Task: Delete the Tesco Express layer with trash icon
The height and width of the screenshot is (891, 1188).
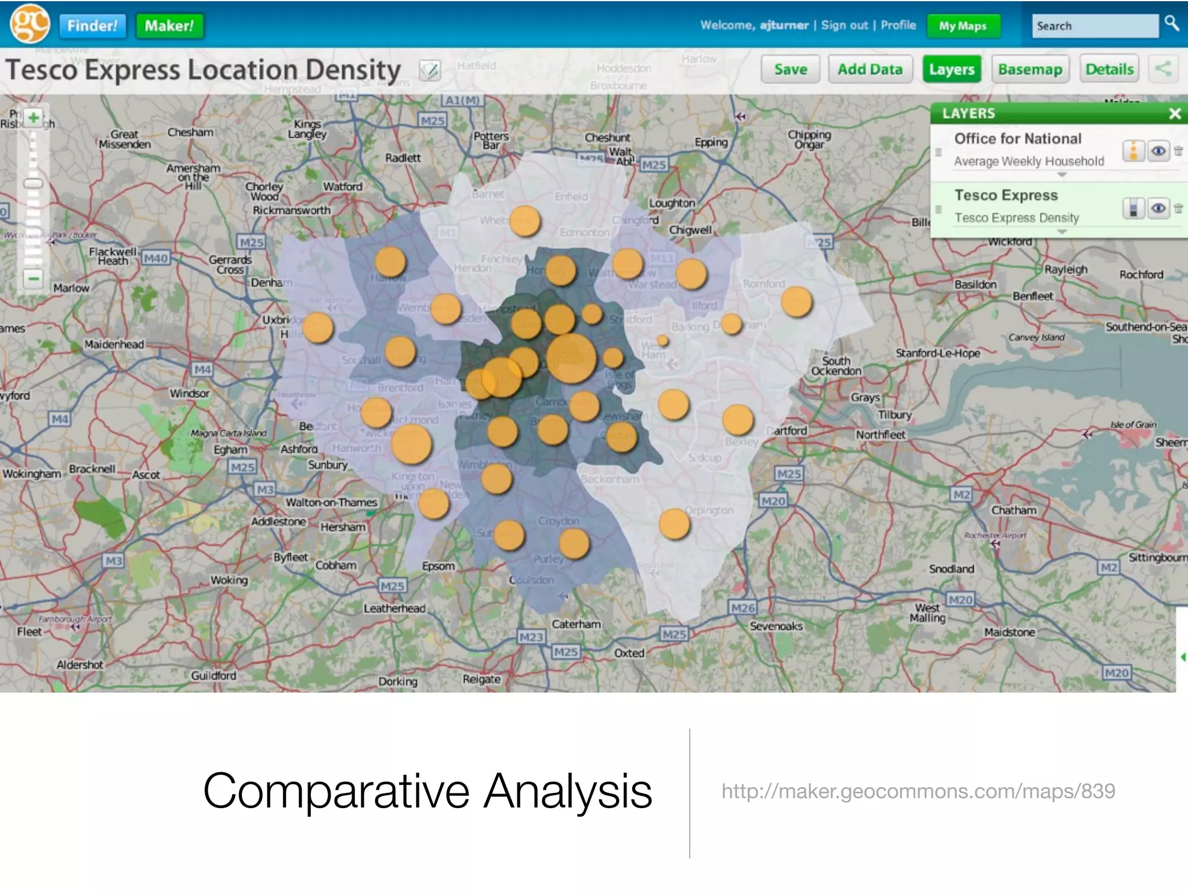Action: [x=1178, y=208]
